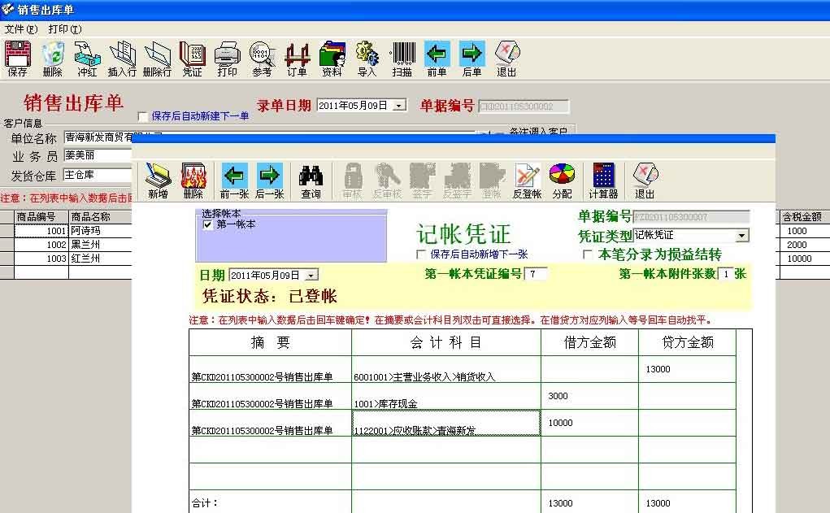
Task: Open the 文件(F) menu
Action: (x=19, y=28)
